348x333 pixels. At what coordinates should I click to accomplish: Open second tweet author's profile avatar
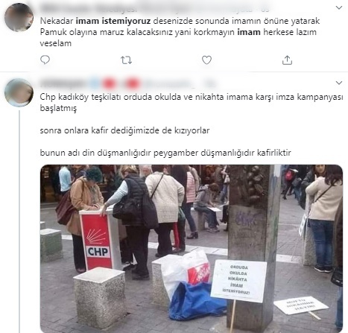click(19, 92)
